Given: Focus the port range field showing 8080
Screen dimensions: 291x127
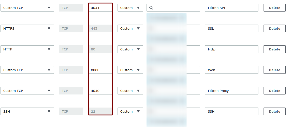Looking at the screenshot, I should (100, 70).
